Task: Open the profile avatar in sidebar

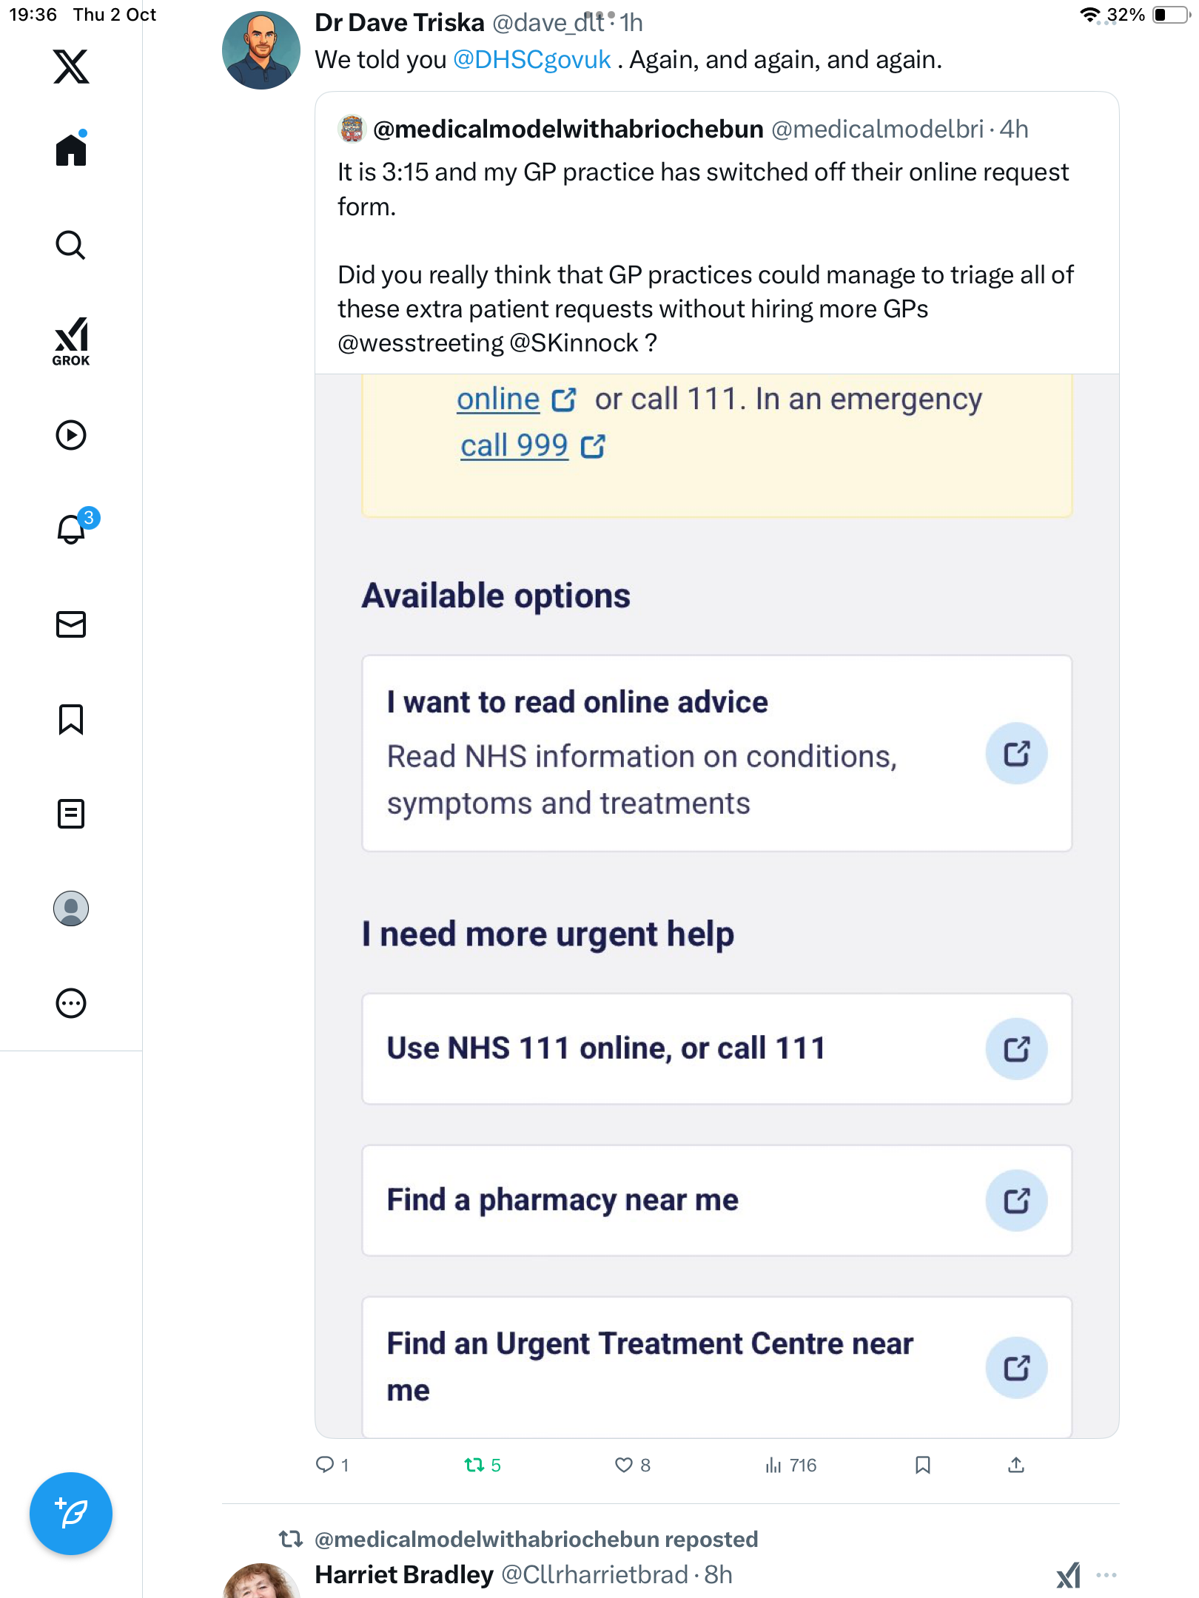Action: coord(71,908)
